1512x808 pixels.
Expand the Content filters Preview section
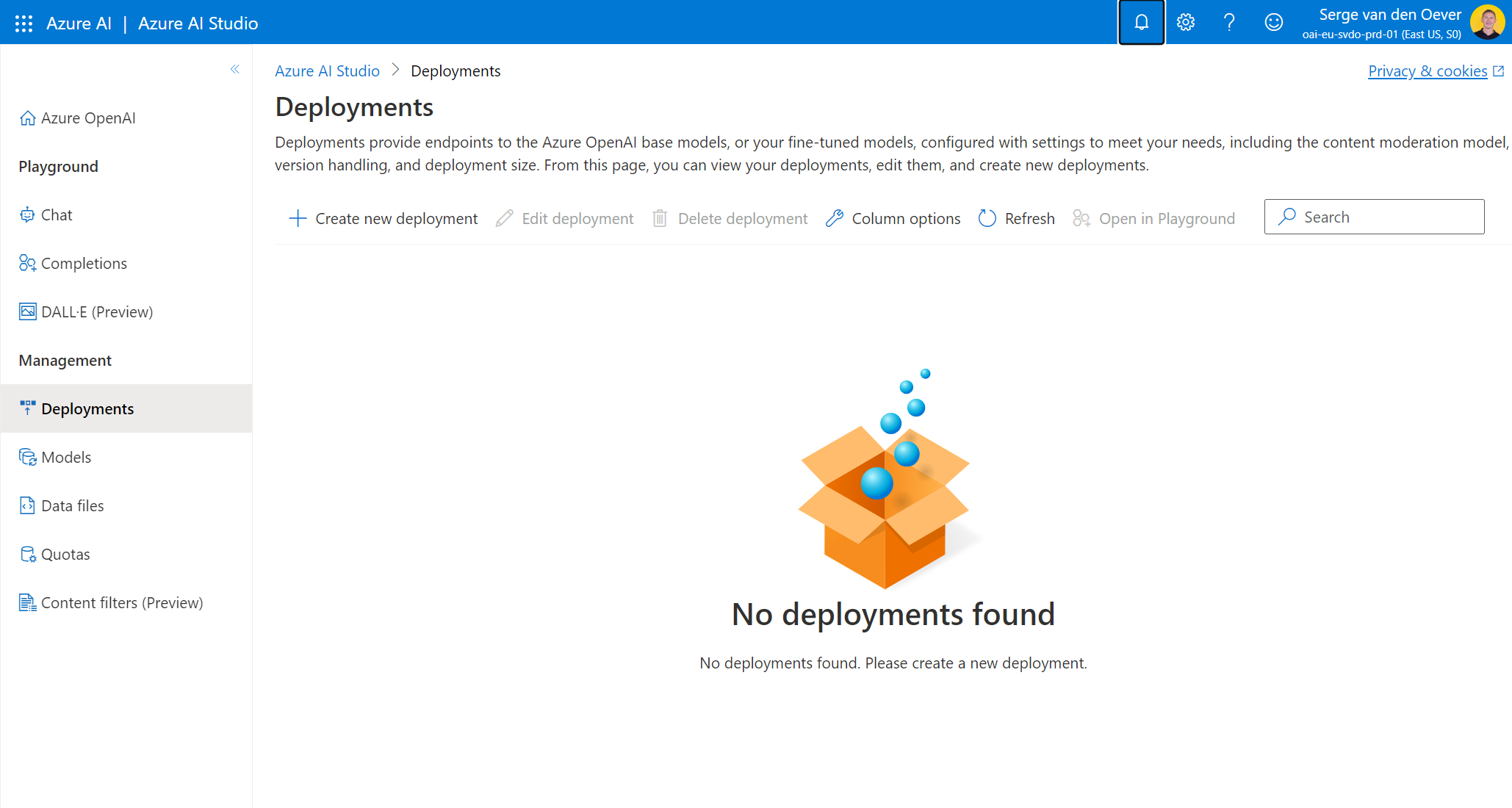point(122,601)
